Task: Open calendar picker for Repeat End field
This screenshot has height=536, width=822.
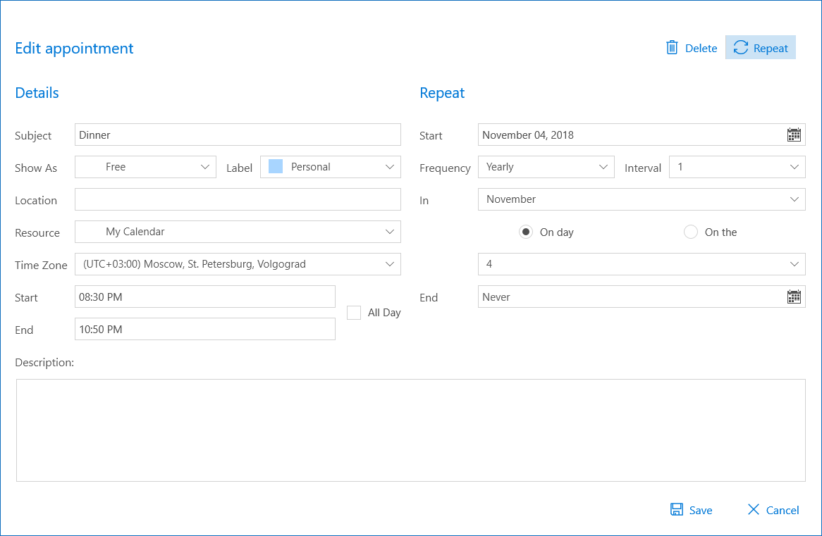Action: click(x=794, y=297)
